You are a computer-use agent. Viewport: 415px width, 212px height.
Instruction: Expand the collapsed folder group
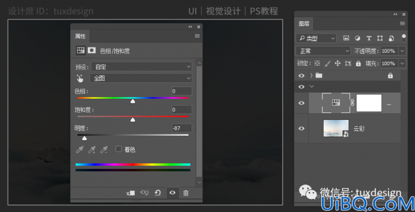coord(311,76)
